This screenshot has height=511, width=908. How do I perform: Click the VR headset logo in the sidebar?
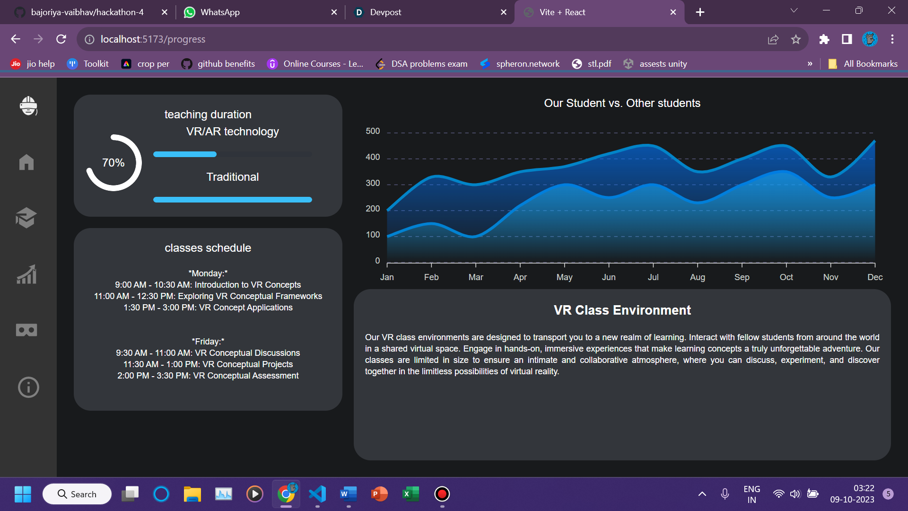(28, 106)
